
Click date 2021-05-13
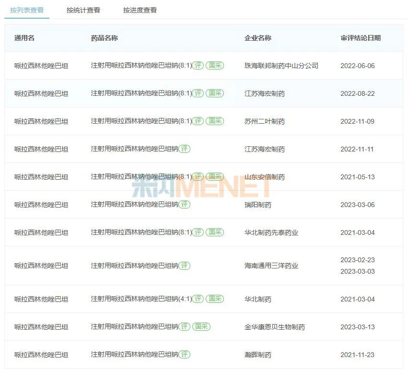358,177
